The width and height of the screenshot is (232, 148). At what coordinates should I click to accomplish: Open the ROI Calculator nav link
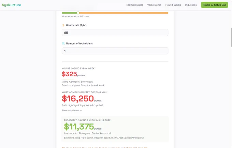(135, 5)
